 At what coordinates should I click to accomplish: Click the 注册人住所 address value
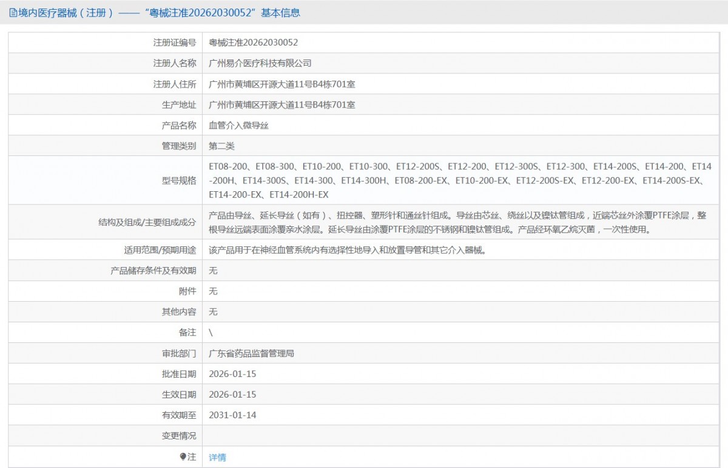point(281,84)
